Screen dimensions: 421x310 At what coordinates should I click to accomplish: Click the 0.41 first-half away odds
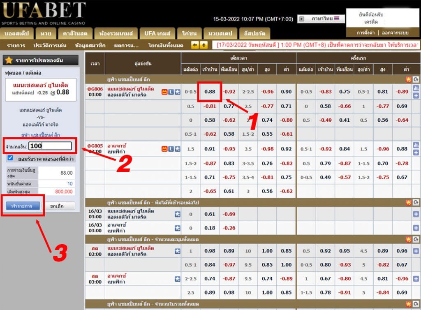click(x=345, y=120)
